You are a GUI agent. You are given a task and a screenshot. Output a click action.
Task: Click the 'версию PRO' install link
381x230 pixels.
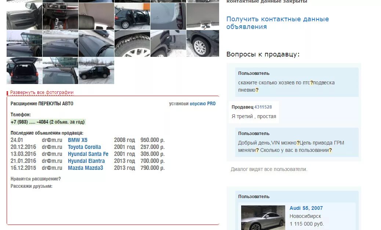203,104
